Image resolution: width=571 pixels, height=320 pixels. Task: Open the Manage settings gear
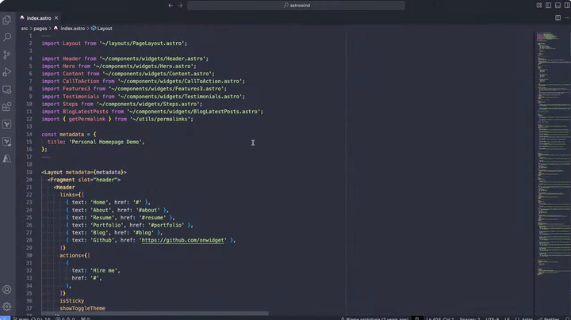coord(7,307)
